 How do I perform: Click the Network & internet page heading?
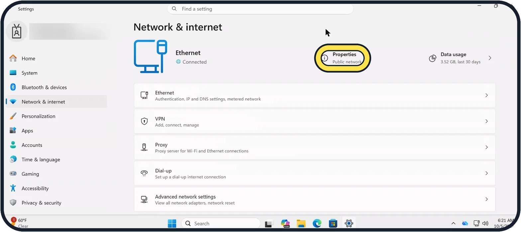[x=178, y=27]
